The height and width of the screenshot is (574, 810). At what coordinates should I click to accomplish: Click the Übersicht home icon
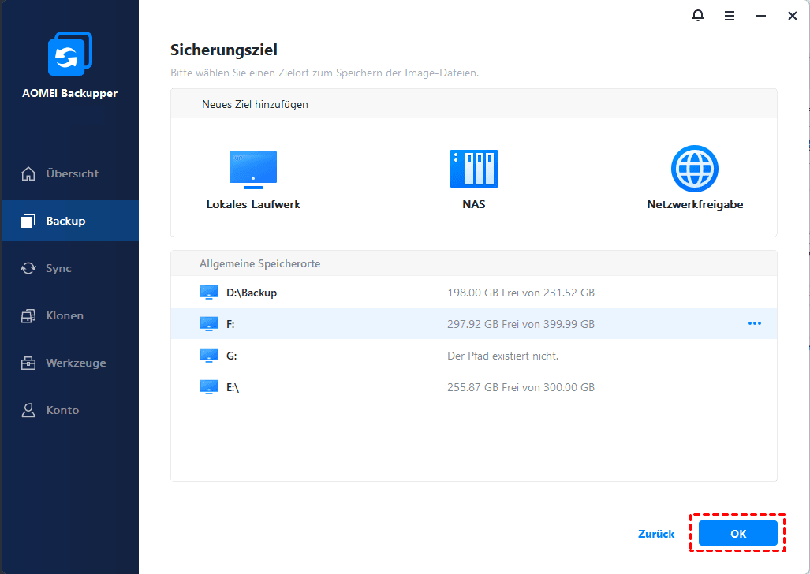click(x=28, y=173)
